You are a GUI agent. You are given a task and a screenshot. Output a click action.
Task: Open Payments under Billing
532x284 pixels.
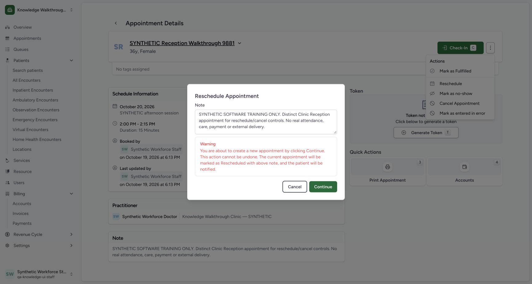coord(22,223)
